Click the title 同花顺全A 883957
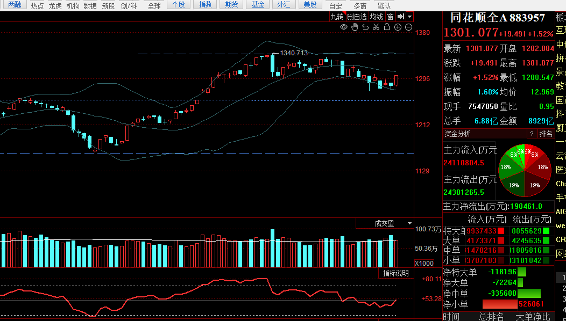The width and height of the screenshot is (566, 321). (498, 18)
